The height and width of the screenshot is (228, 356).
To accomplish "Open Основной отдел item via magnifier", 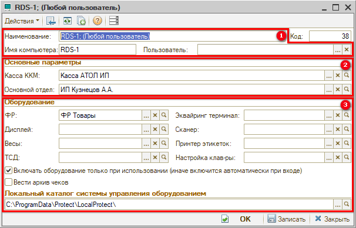I will (347, 90).
